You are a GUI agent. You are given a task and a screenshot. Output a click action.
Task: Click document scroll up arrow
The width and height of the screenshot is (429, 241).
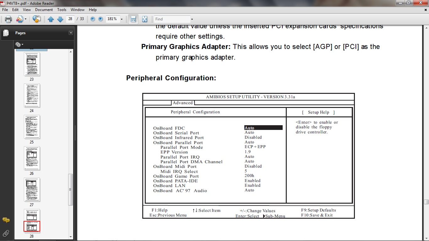coord(426,27)
